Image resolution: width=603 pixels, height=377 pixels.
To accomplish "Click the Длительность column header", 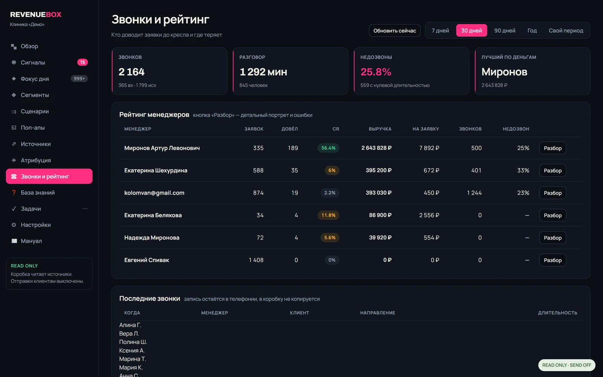I will [557, 313].
